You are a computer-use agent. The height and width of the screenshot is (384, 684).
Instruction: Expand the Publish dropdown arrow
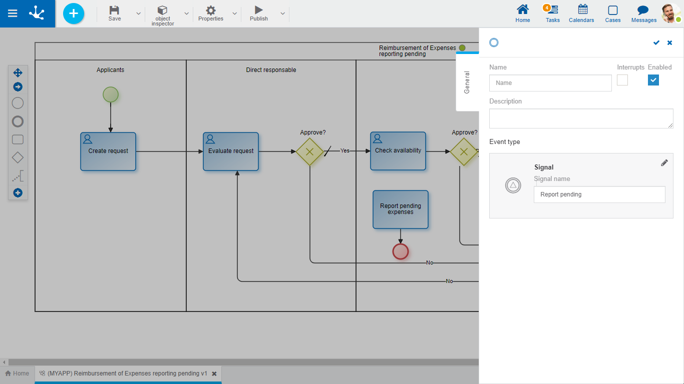click(282, 13)
